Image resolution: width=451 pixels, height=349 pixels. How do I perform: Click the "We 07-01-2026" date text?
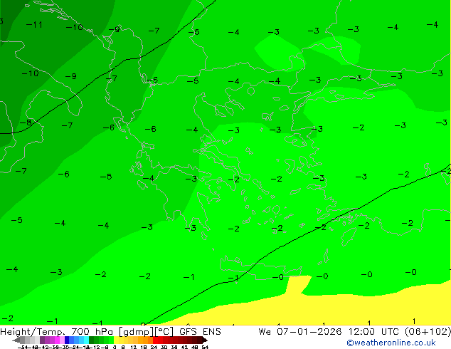299,332
